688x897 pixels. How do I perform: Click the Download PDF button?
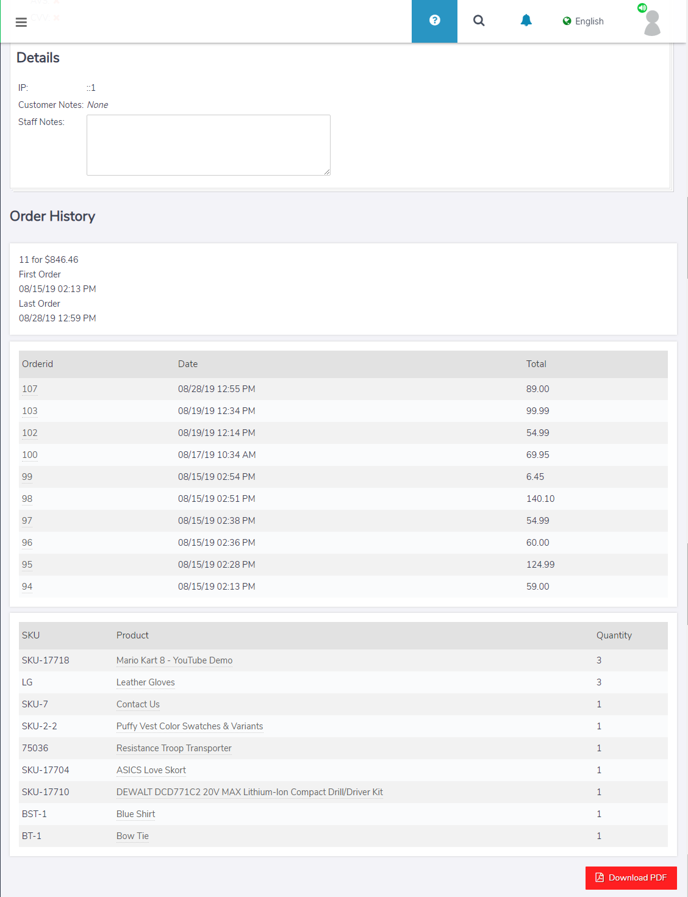[631, 878]
